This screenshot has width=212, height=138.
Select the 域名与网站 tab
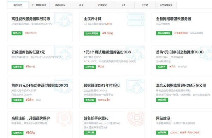click(x=60, y=5)
